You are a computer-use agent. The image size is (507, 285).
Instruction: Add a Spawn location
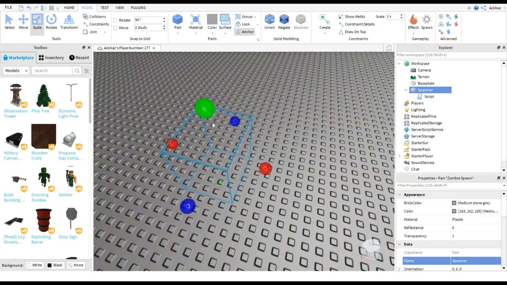click(x=427, y=22)
